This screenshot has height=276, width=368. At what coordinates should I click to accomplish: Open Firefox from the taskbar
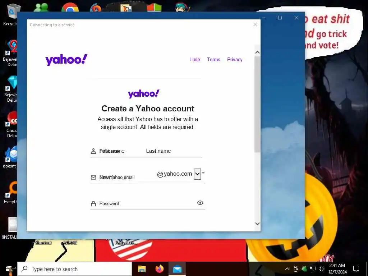pyautogui.click(x=160, y=269)
